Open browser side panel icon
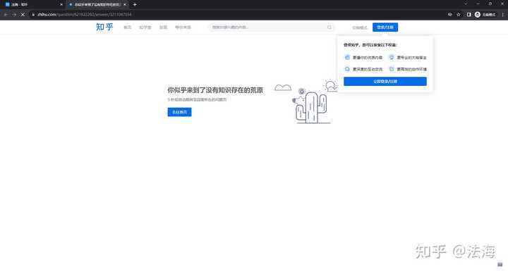 pyautogui.click(x=468, y=15)
